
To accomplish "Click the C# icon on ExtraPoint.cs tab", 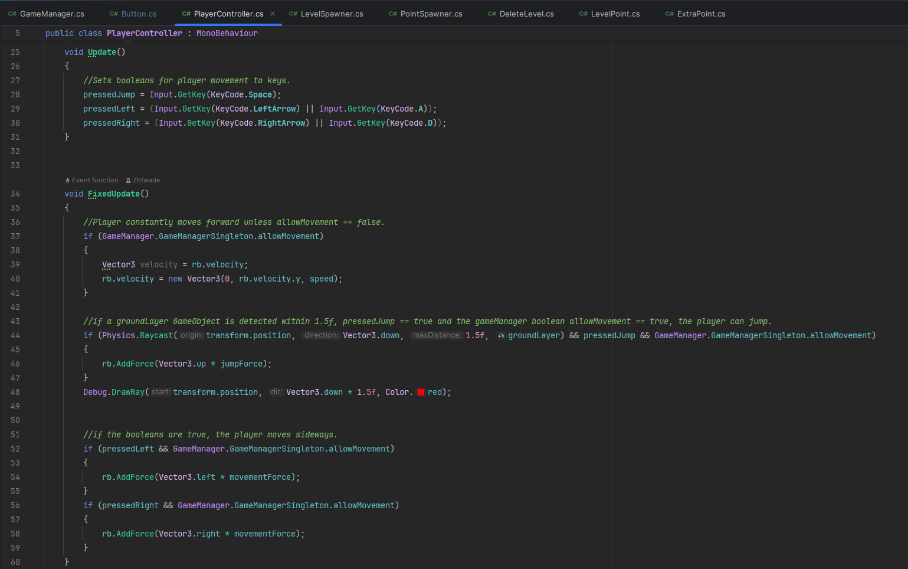I will point(670,14).
